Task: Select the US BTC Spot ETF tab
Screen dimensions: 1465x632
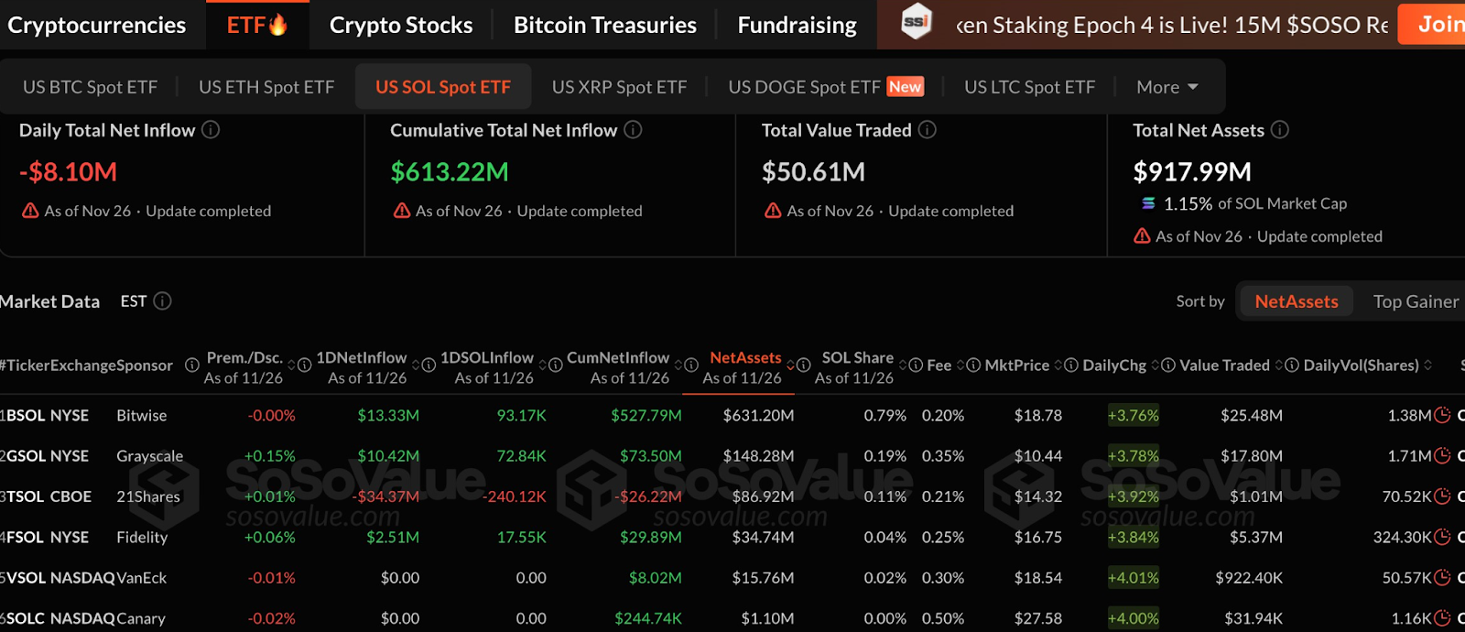Action: click(x=90, y=87)
